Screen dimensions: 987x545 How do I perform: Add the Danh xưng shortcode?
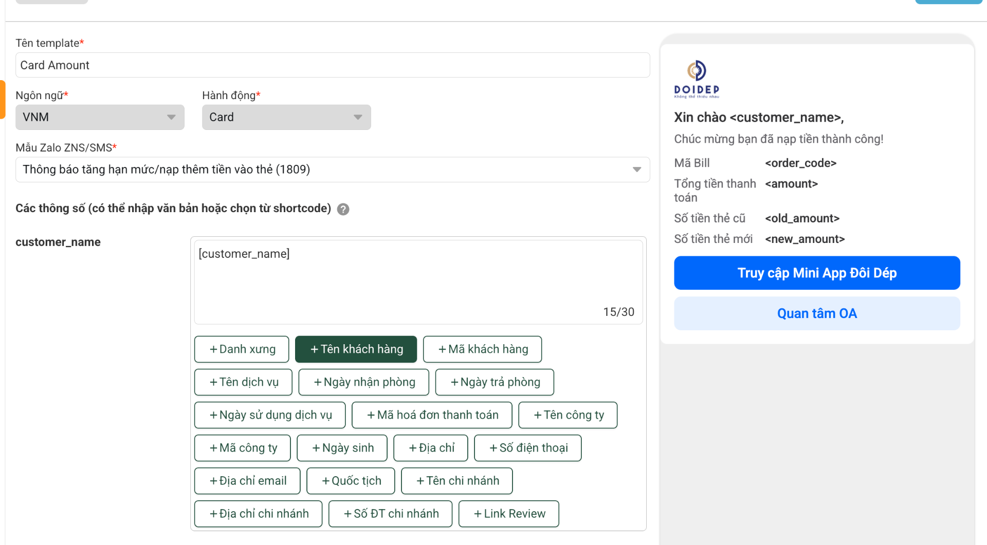click(x=241, y=349)
